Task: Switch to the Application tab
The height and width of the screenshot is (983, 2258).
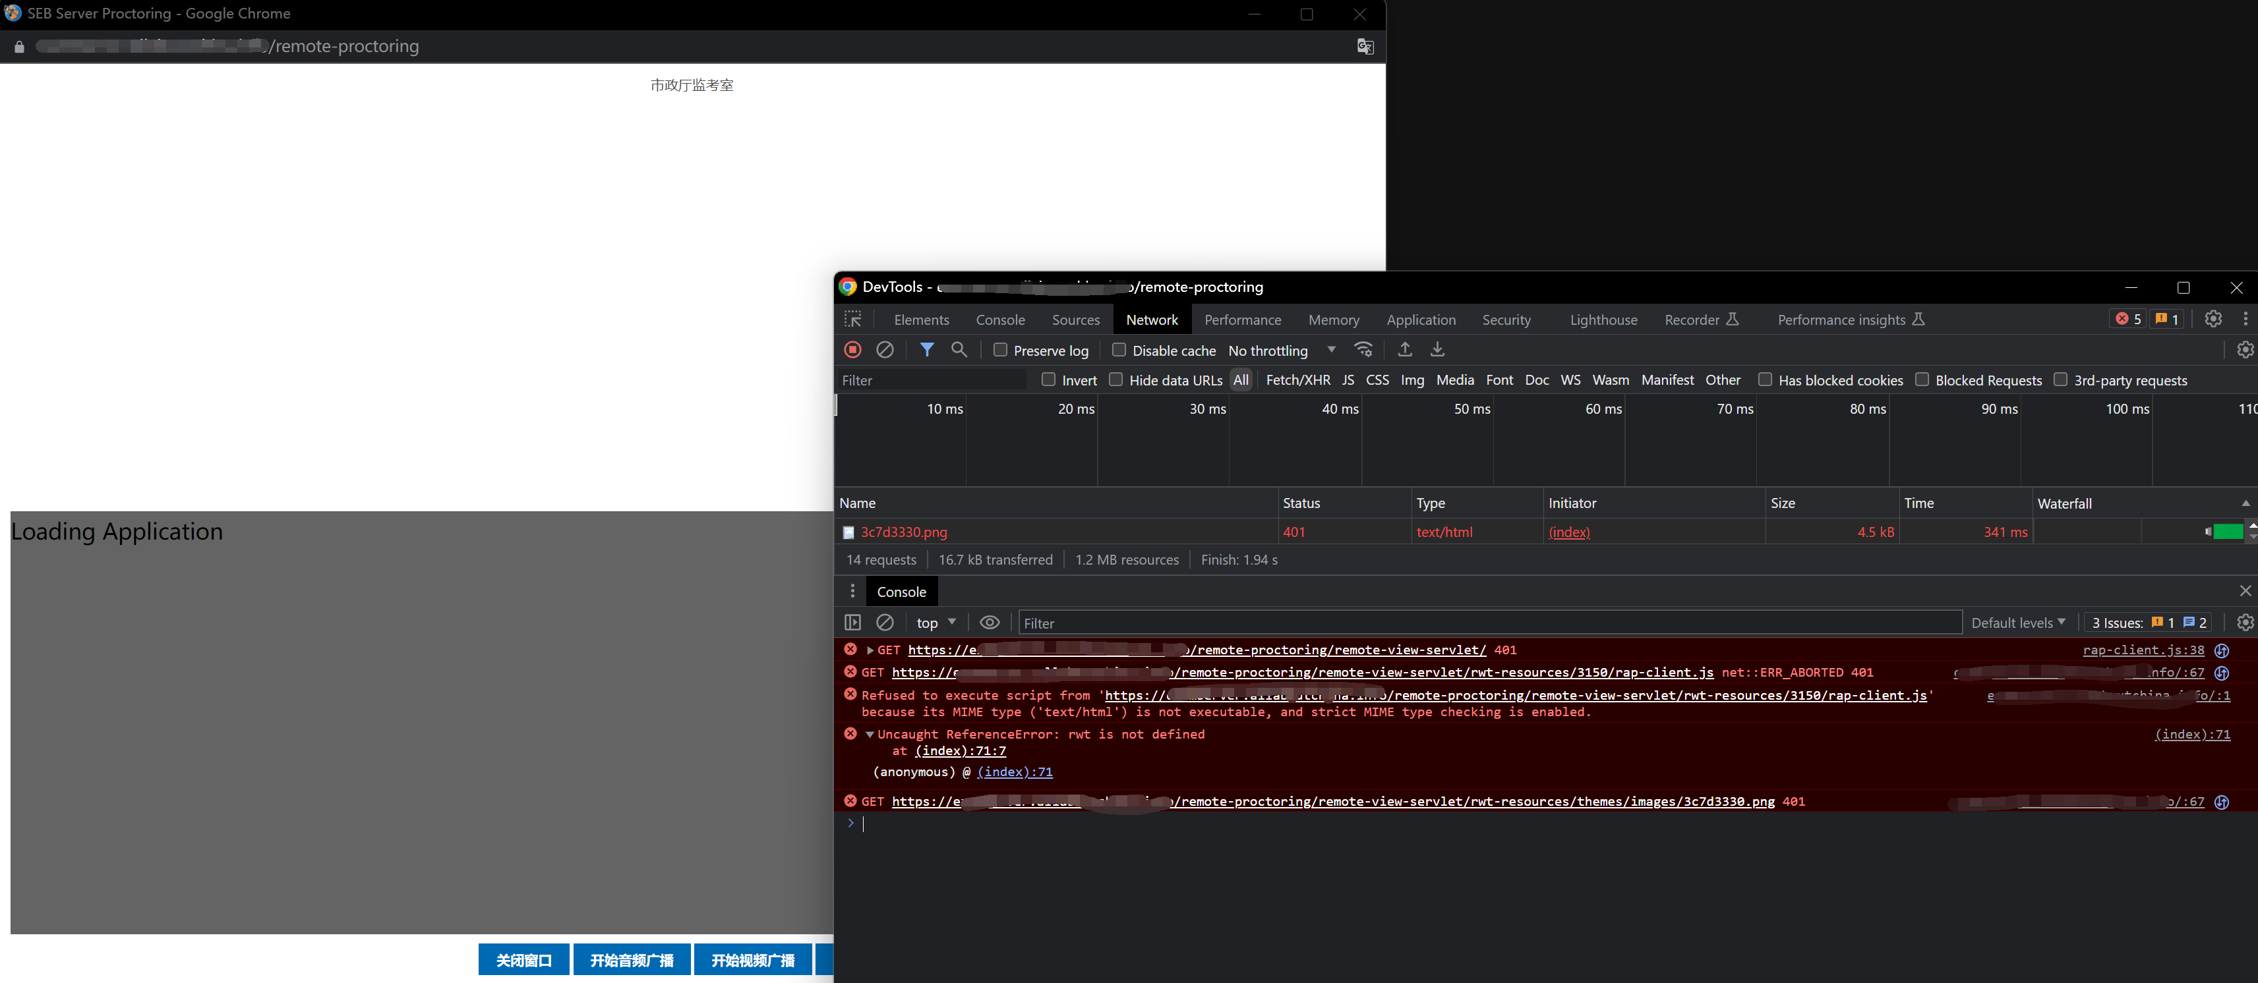Action: coord(1420,319)
